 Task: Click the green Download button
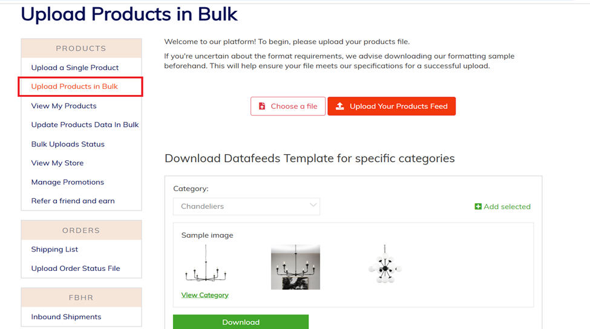(x=241, y=322)
